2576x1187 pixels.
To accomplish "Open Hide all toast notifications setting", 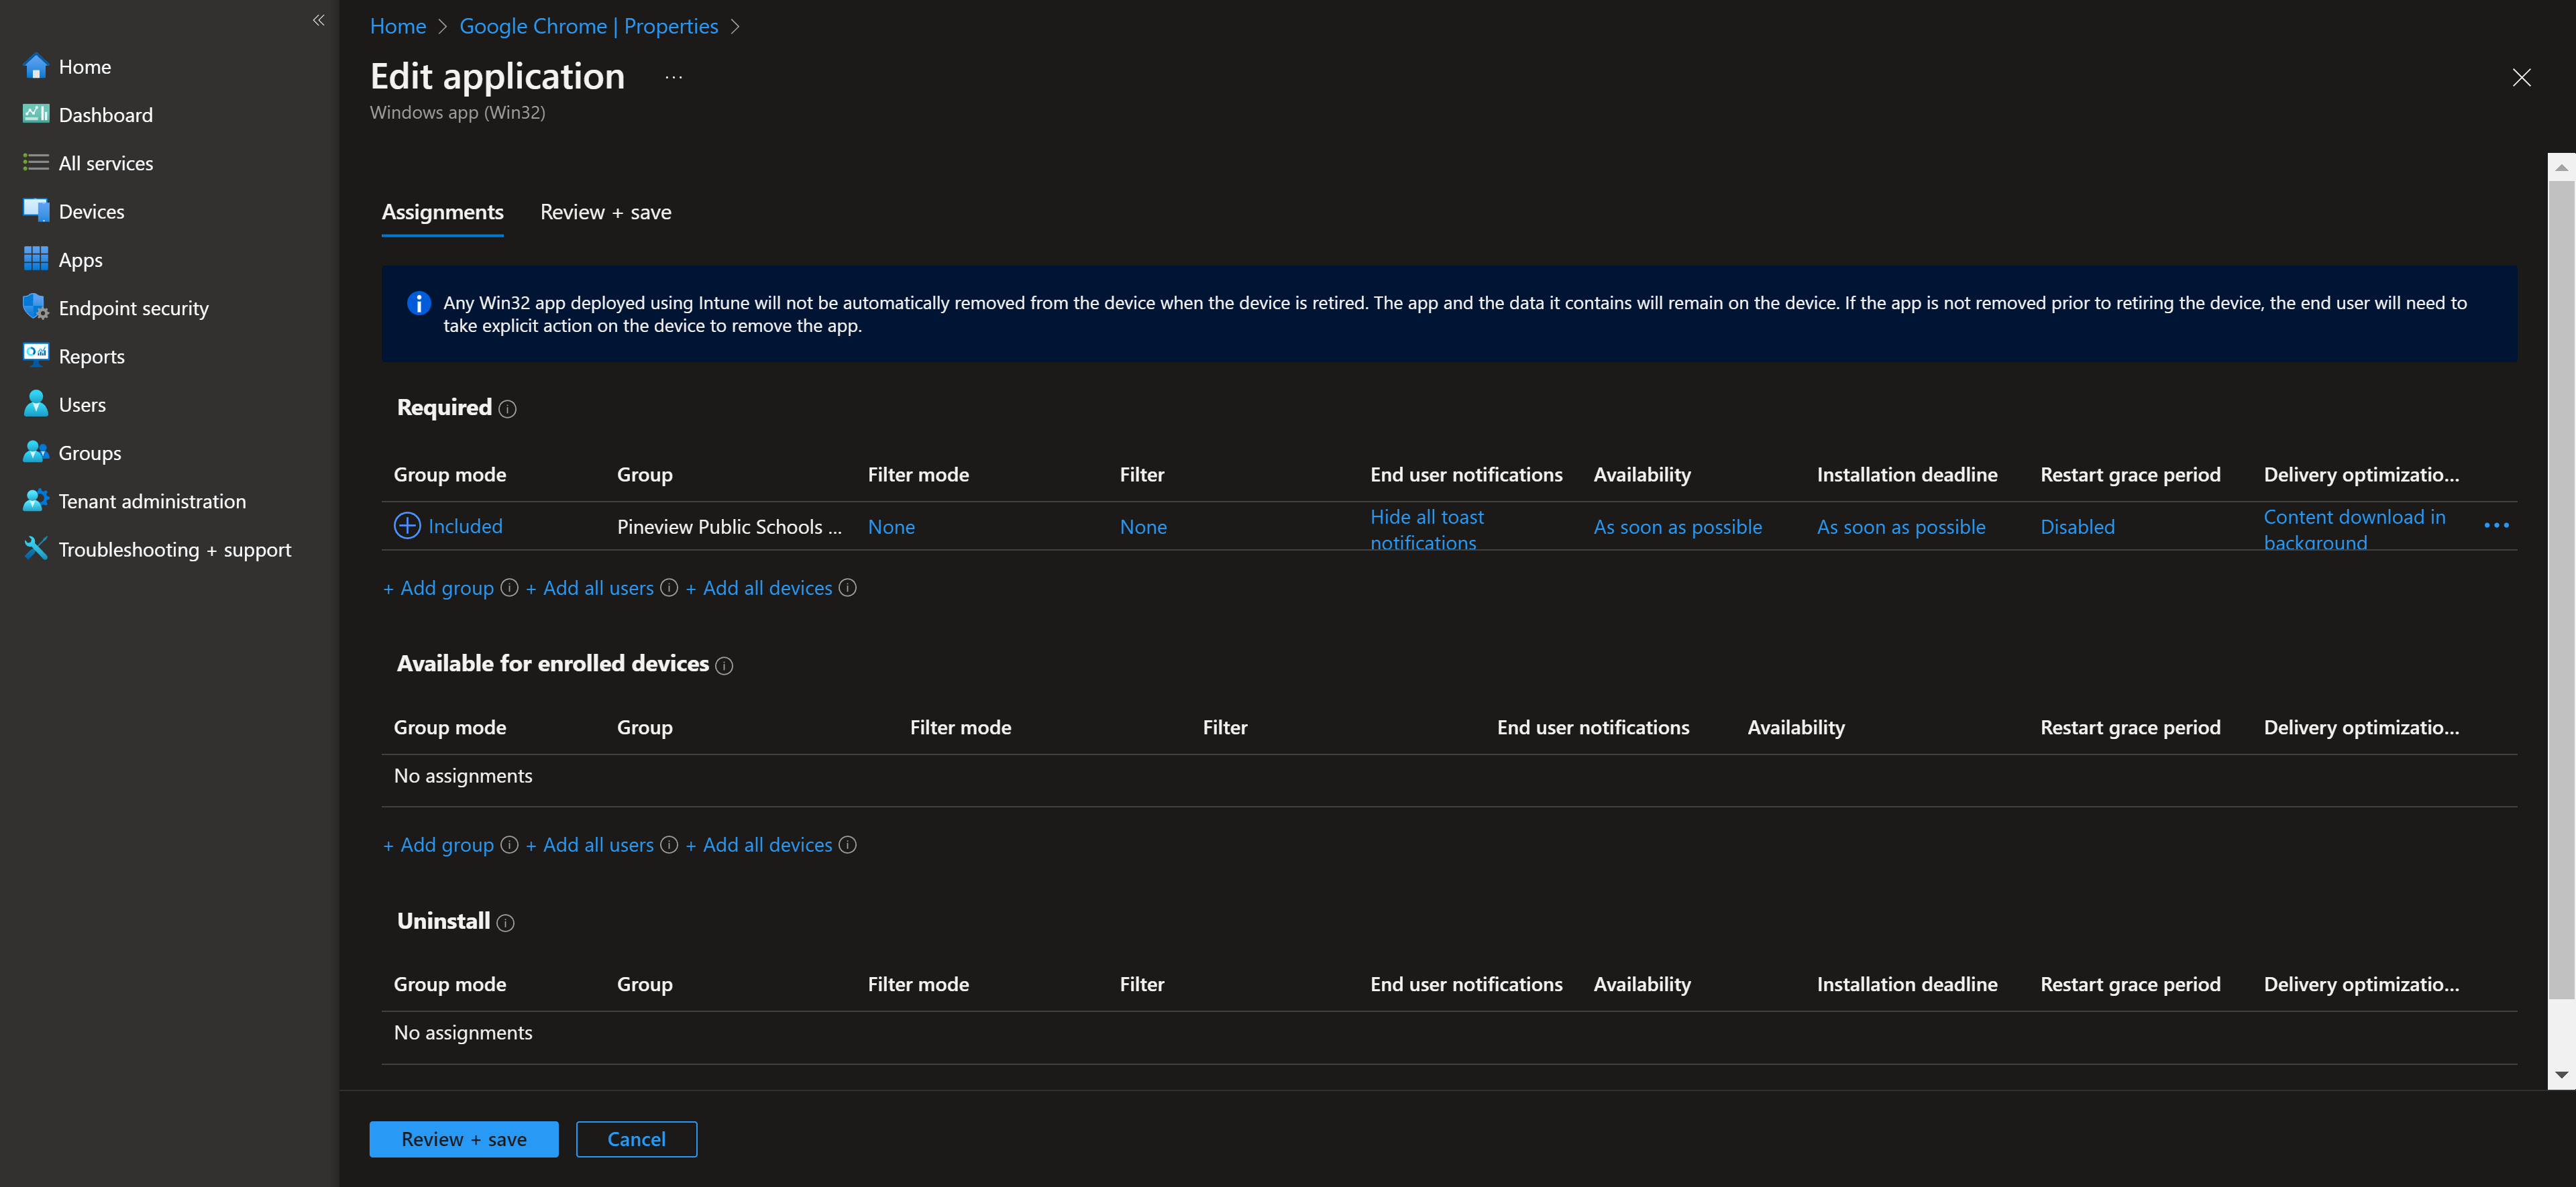I will pos(1427,529).
